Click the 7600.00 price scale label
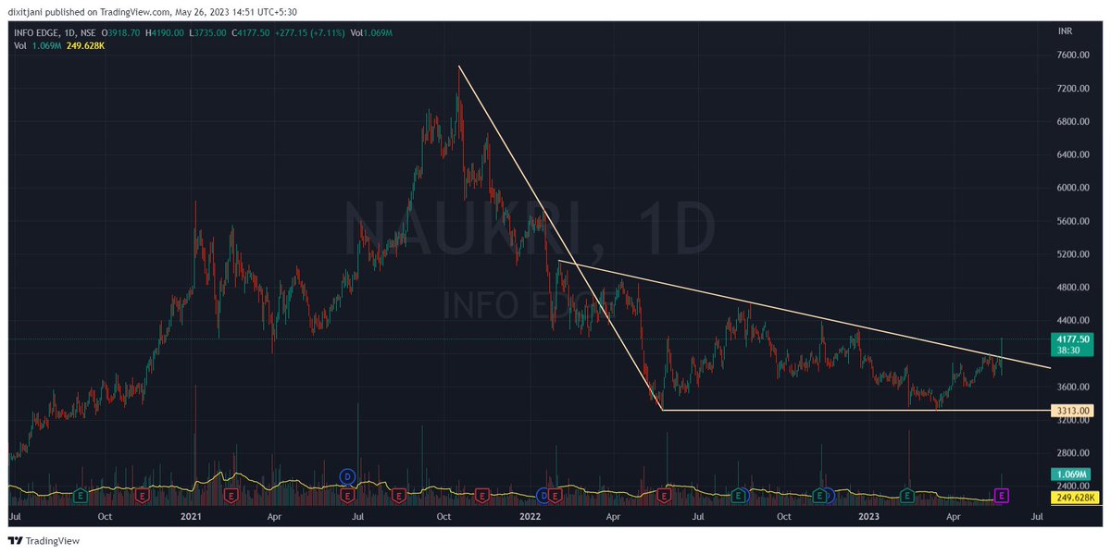 [x=1071, y=55]
